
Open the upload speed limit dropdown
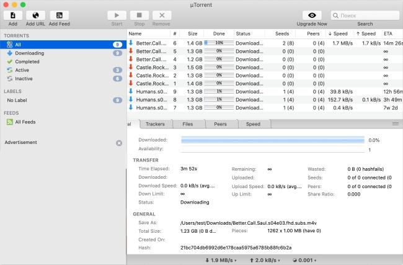point(265,260)
